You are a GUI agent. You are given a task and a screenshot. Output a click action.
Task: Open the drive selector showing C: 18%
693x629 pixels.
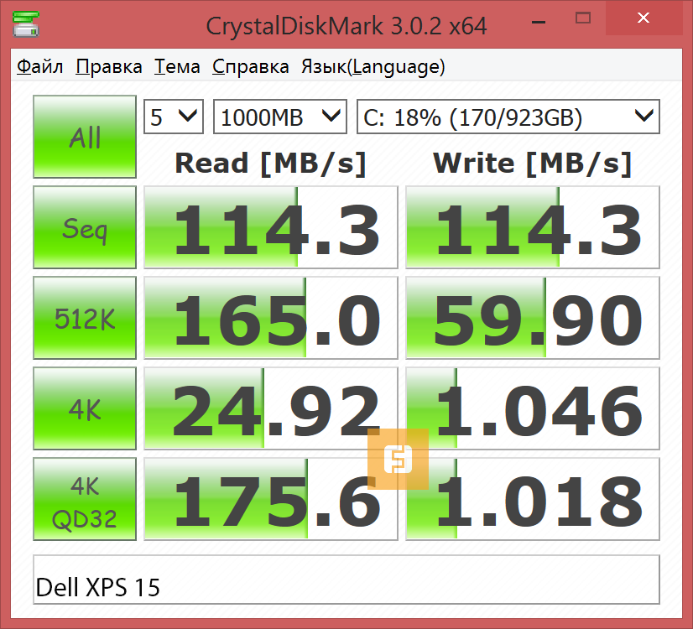508,117
